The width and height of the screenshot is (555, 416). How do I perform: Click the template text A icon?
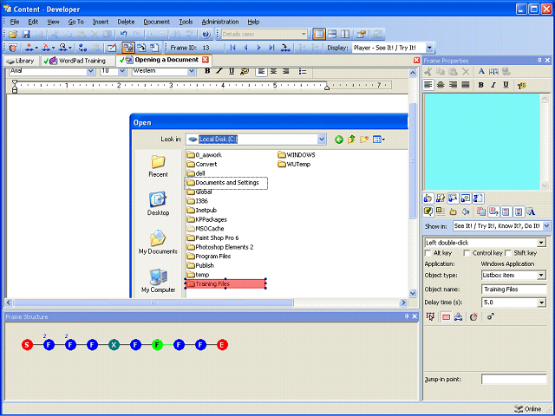click(531, 211)
